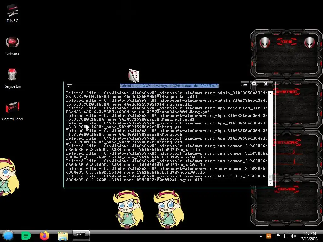Click the SYSTEM label on the gadget
Screen dimensions: 323x242
coord(286,92)
